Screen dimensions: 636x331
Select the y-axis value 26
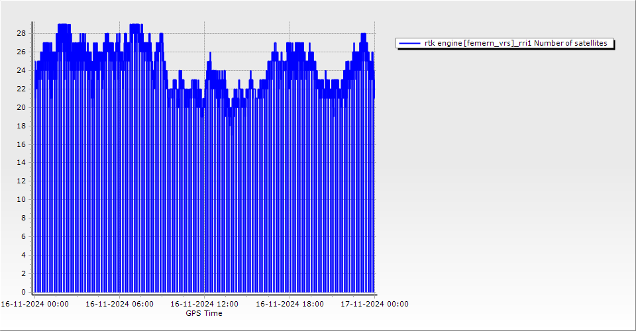(21, 52)
